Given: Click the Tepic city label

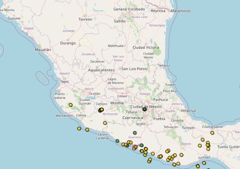Looking at the screenshot, I should tap(64, 82).
